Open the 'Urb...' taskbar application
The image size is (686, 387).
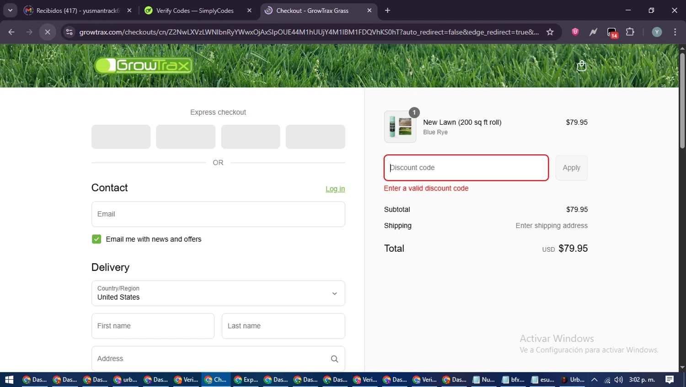coord(573,380)
